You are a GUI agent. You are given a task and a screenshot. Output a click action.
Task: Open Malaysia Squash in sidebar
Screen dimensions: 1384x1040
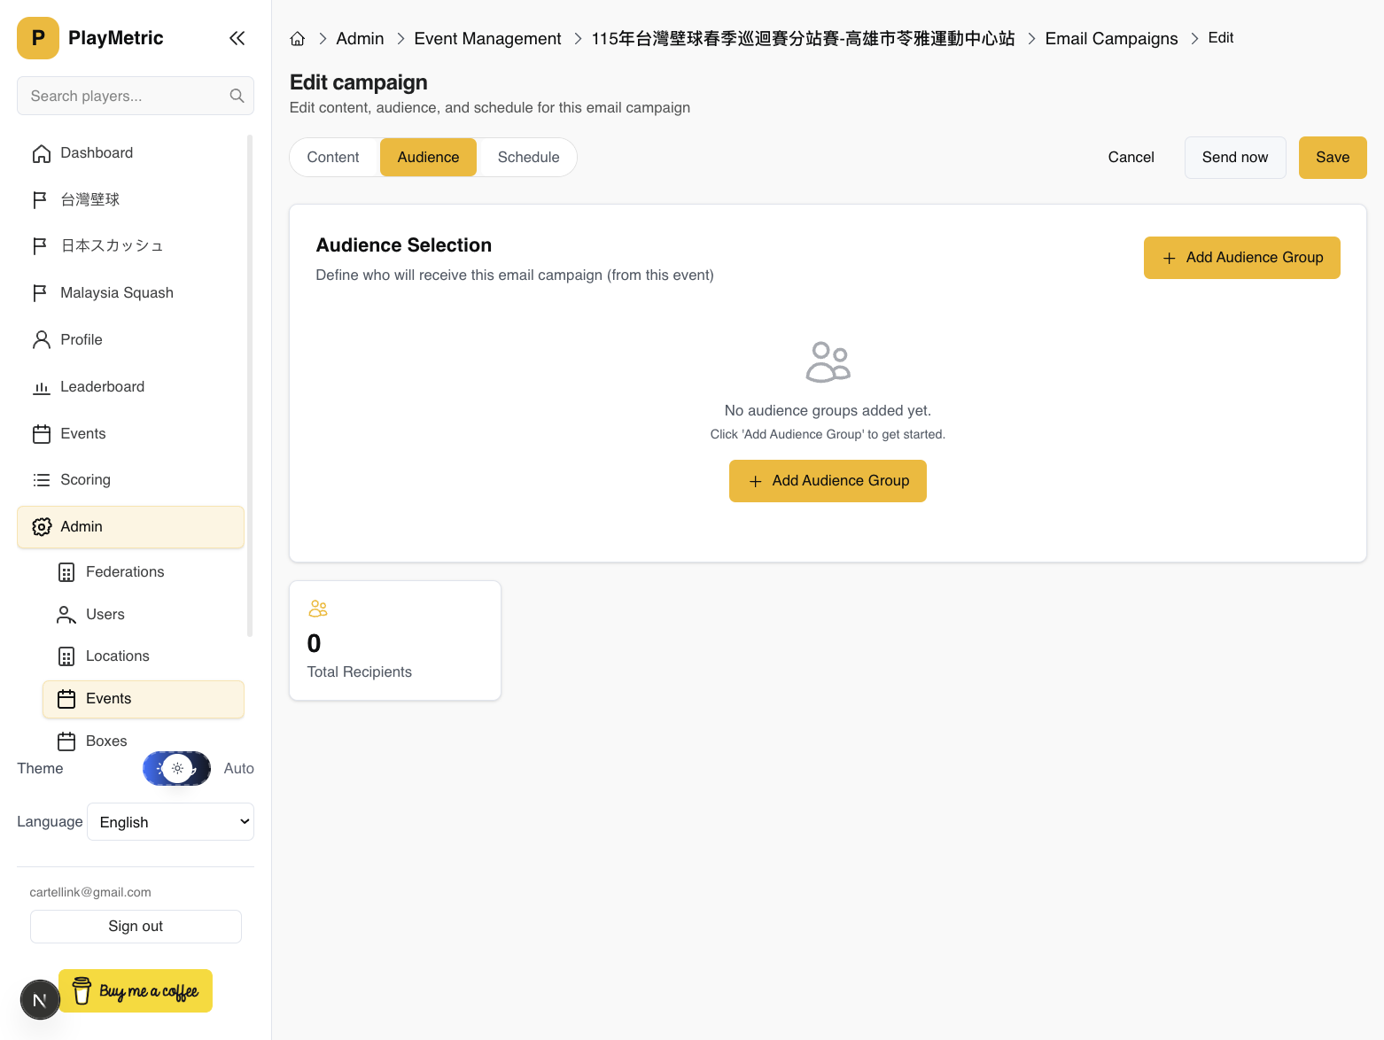pos(130,293)
